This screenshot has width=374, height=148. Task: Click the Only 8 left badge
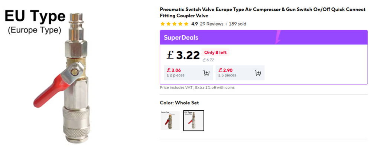click(x=215, y=53)
